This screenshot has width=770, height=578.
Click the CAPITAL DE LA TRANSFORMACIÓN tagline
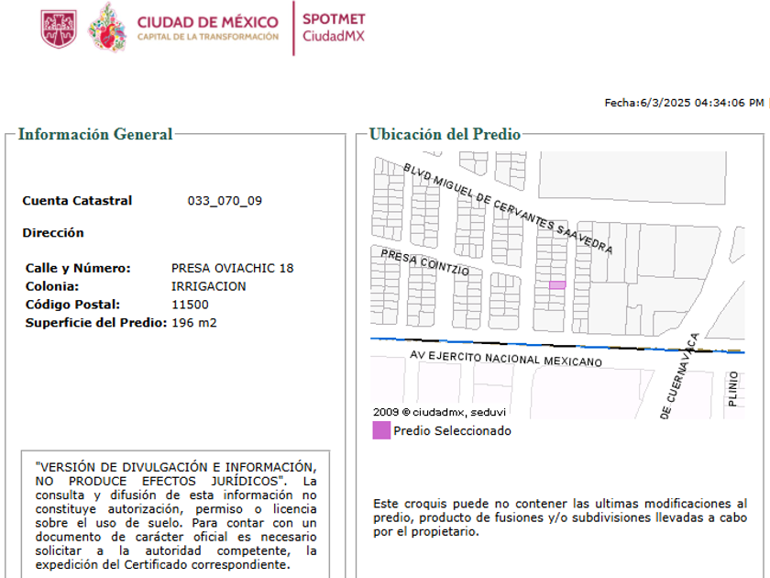pos(208,37)
